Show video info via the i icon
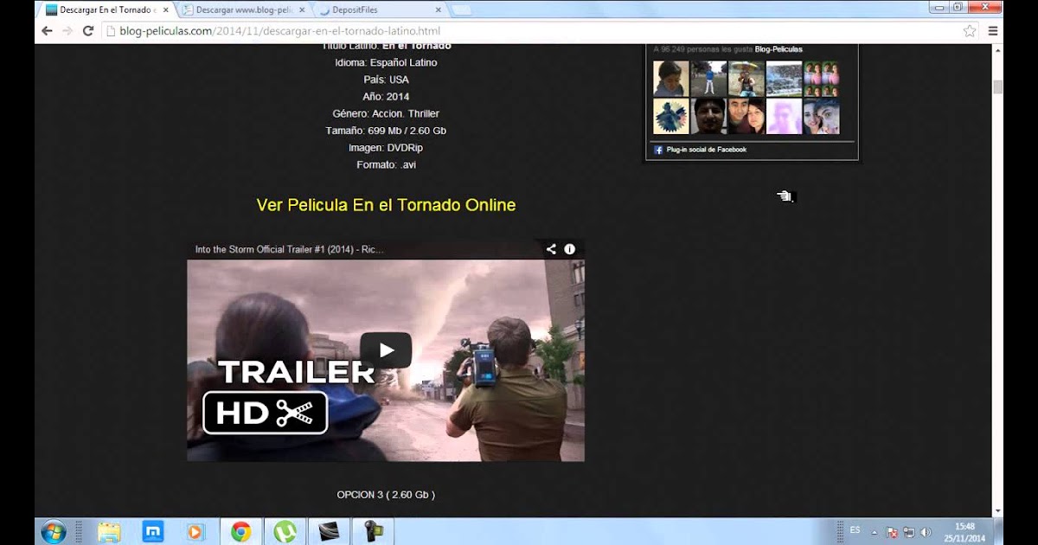The height and width of the screenshot is (545, 1038). tap(570, 249)
